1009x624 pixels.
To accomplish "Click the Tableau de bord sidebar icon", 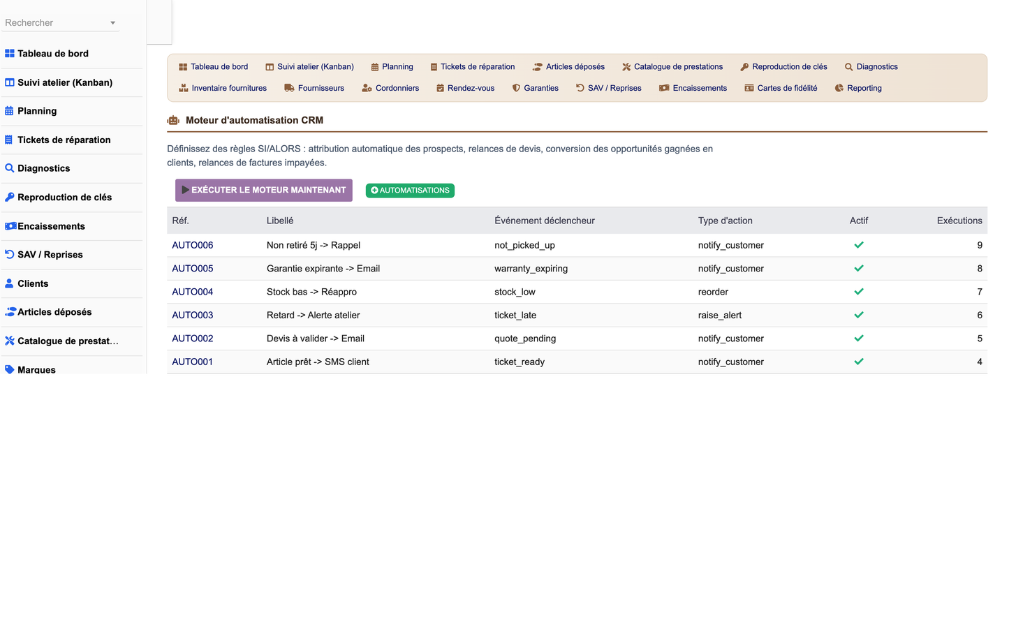I will coord(10,54).
